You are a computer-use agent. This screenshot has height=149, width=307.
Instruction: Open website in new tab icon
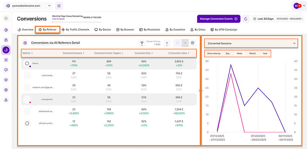[x=59, y=6]
